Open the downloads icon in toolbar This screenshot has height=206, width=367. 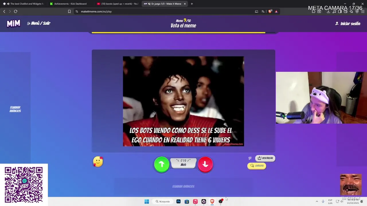click(328, 11)
